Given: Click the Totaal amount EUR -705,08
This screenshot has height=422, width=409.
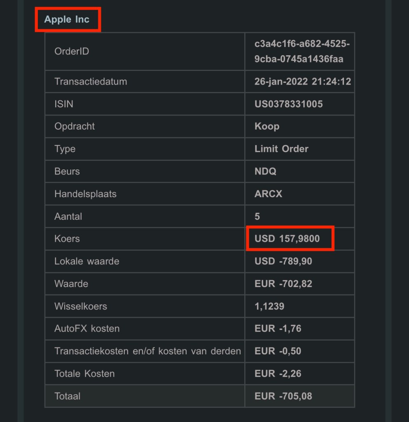Looking at the screenshot, I should [283, 396].
